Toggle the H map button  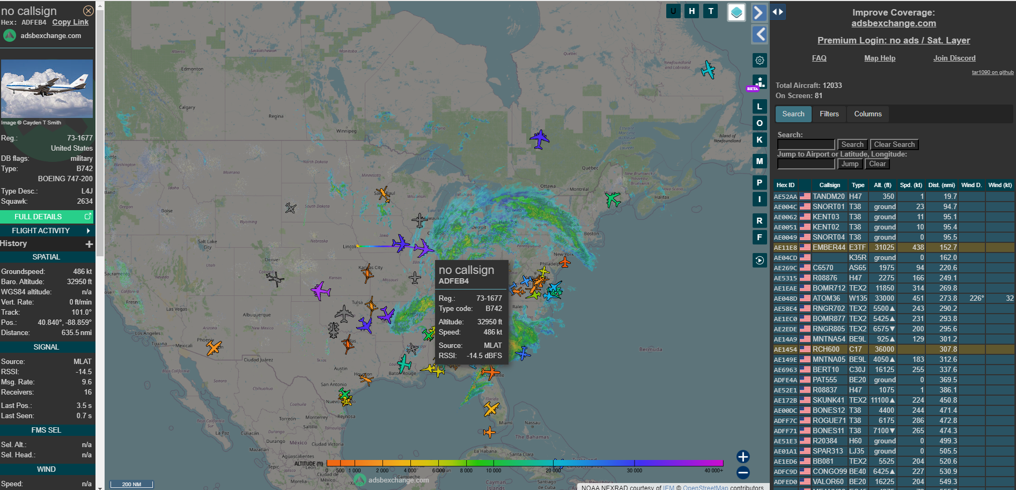click(x=692, y=11)
